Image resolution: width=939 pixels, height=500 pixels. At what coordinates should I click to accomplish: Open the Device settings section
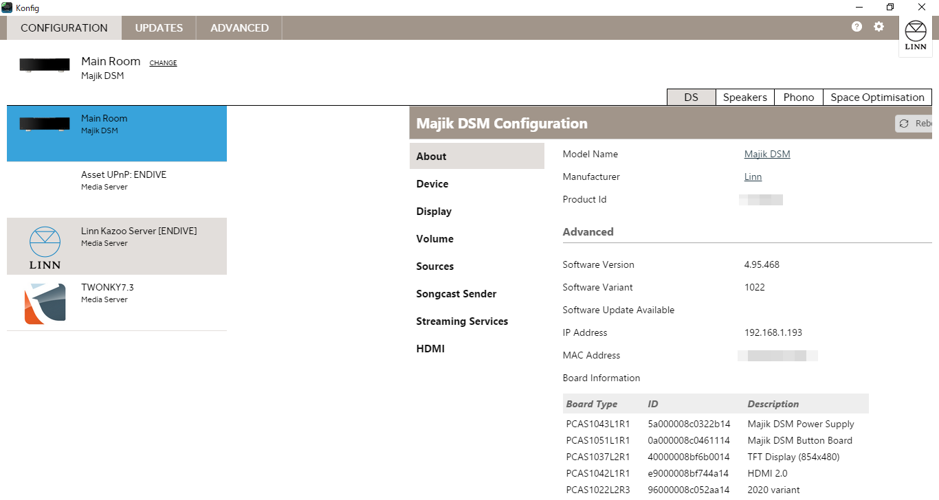[476, 183]
